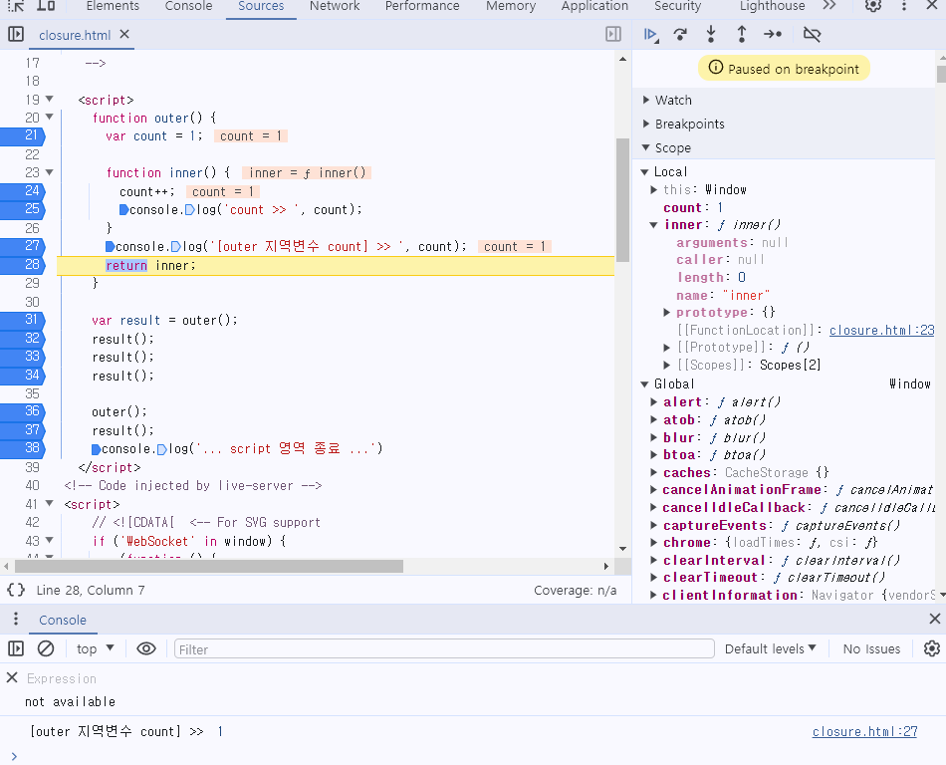Expand the prototype property
The image size is (946, 765).
(x=666, y=312)
